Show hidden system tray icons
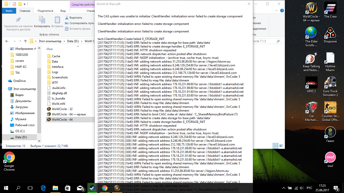The height and width of the screenshot is (193, 344). 284,188
